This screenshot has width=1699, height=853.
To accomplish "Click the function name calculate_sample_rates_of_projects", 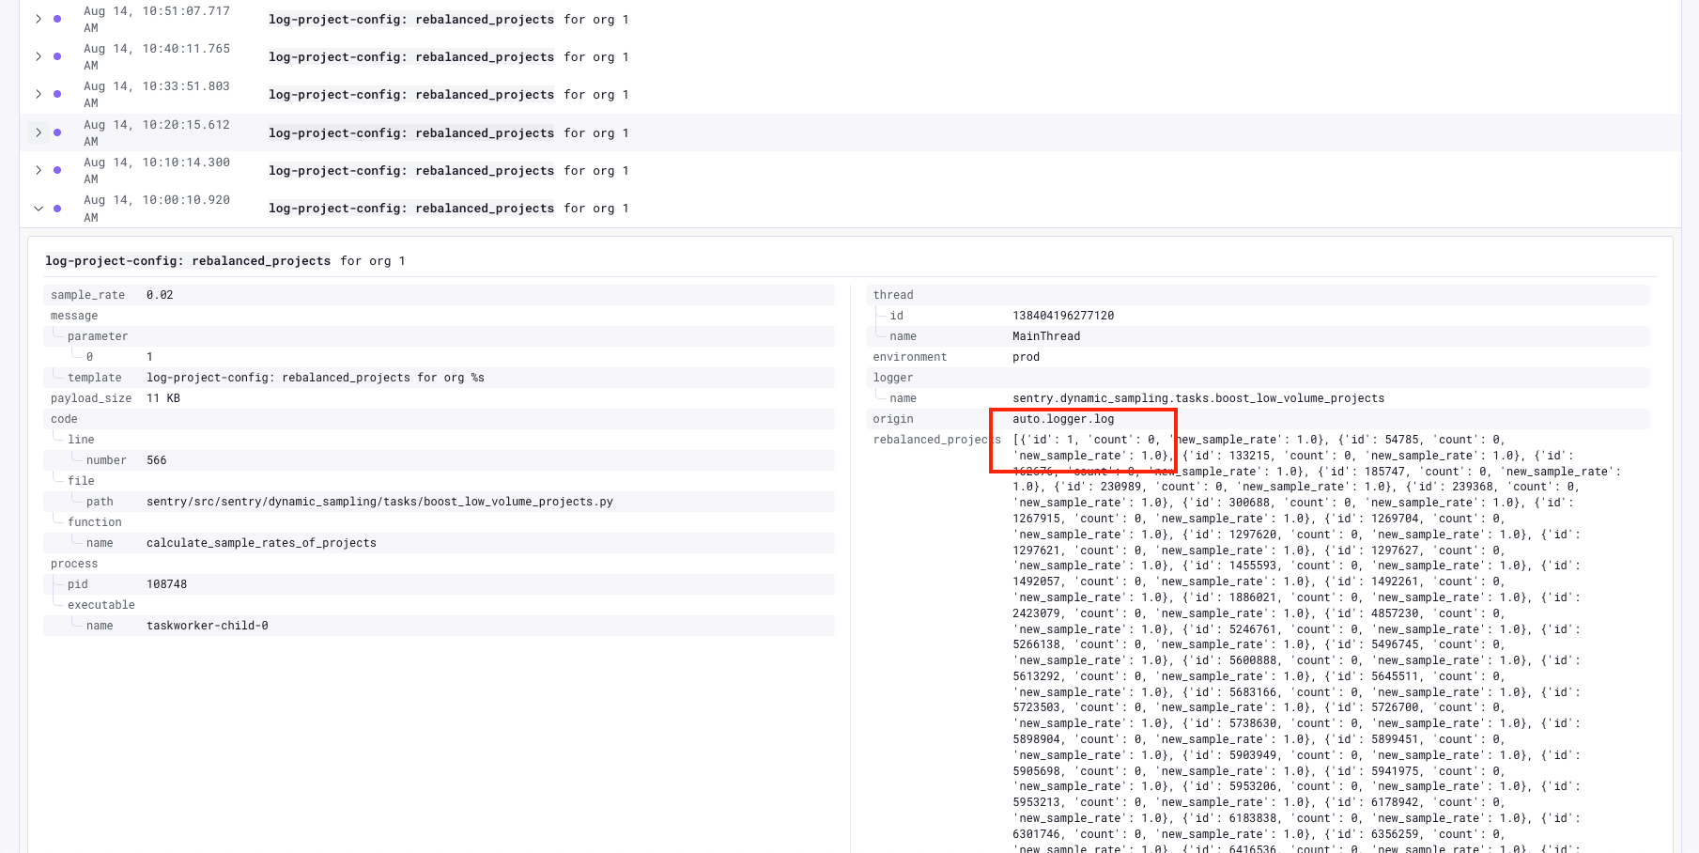I will [x=261, y=543].
